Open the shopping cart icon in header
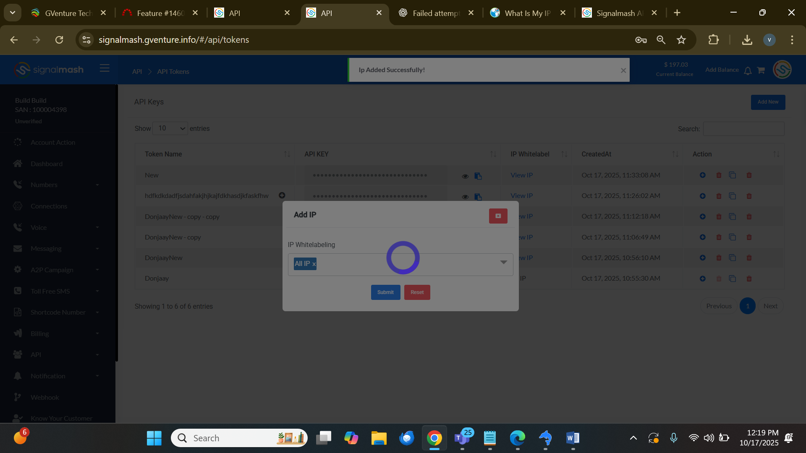Screen dimensions: 806x453 pyautogui.click(x=761, y=70)
